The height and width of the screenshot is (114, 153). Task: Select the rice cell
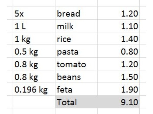click(76, 39)
